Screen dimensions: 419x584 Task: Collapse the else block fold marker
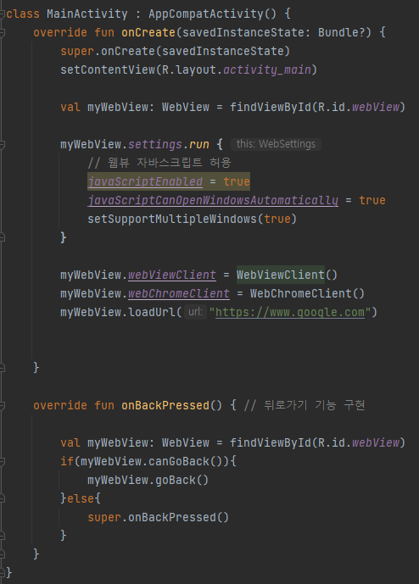[x=2, y=498]
